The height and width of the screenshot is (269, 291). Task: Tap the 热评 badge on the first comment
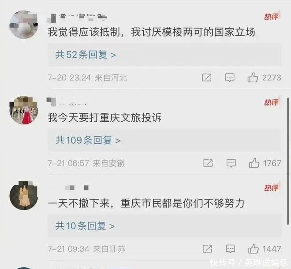pos(272,17)
